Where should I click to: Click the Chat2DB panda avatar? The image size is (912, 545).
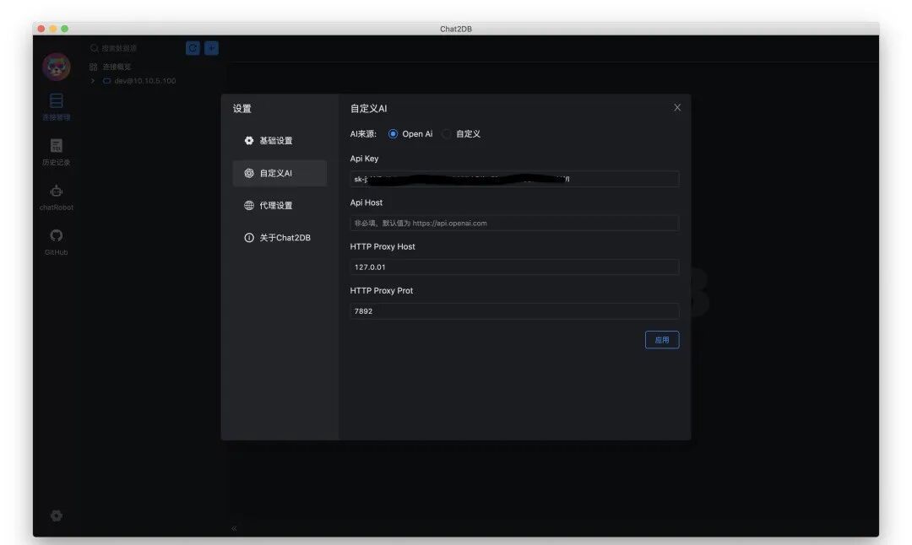tap(56, 66)
